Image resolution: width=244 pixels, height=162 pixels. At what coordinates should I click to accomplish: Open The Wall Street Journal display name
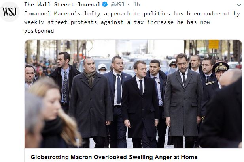pyautogui.click(x=62, y=4)
